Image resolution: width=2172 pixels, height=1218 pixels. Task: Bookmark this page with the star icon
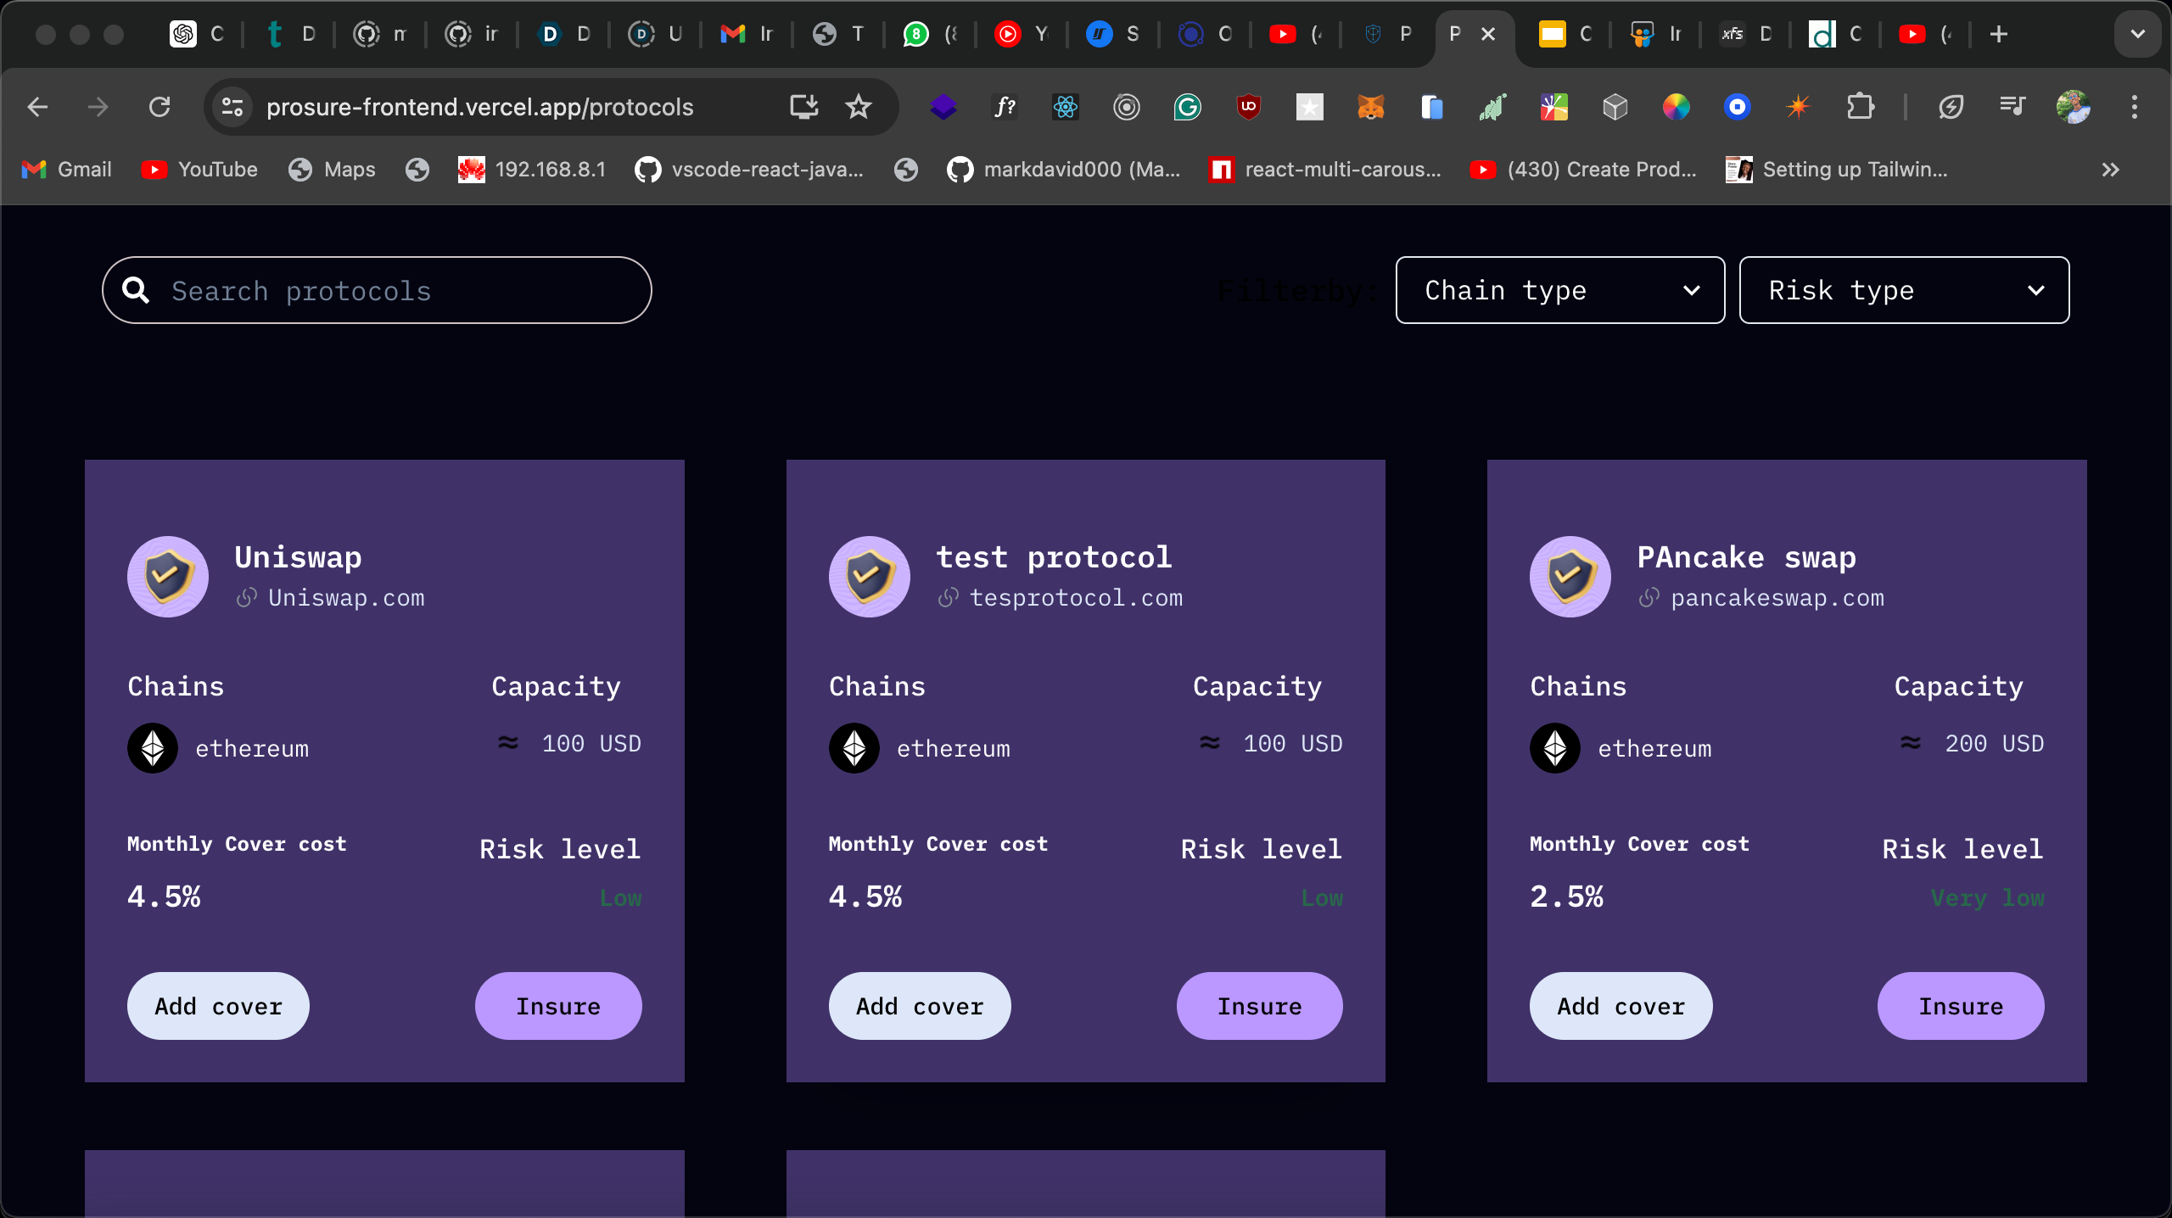point(859,107)
